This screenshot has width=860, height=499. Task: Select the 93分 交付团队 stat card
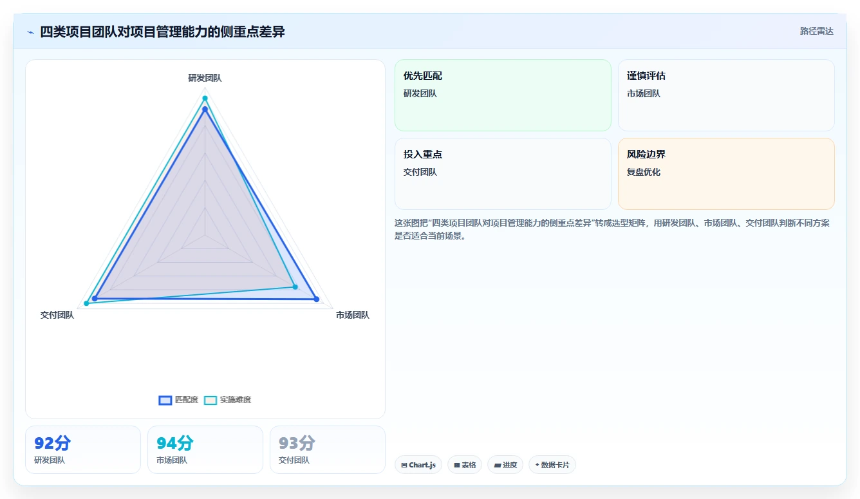328,449
